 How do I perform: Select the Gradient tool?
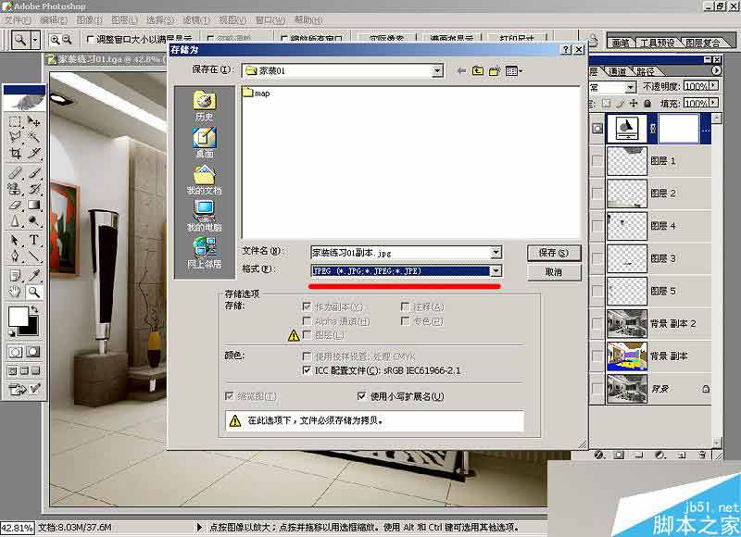[33, 205]
